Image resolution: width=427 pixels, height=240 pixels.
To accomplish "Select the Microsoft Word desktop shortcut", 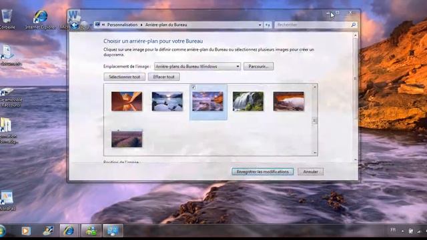I will (x=73, y=16).
